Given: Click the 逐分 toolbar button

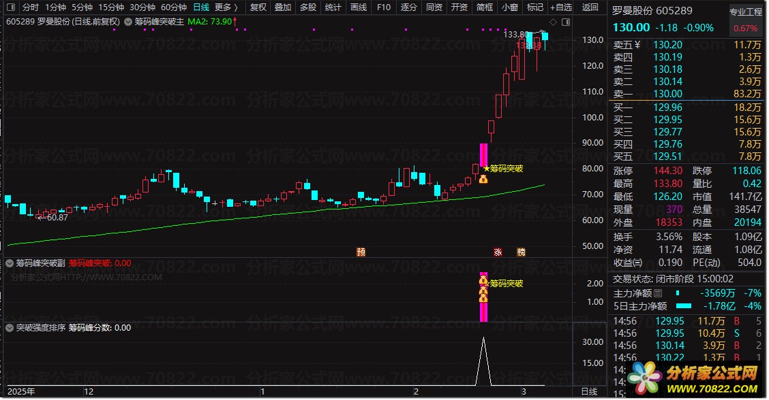Looking at the screenshot, I should (408, 7).
